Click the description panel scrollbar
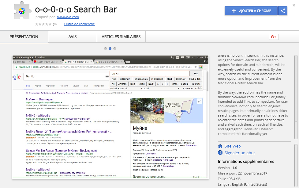This screenshot has height=188, width=299. tap(296, 97)
